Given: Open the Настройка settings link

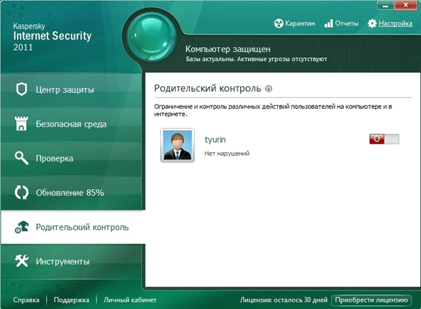Looking at the screenshot, I should pos(395,24).
